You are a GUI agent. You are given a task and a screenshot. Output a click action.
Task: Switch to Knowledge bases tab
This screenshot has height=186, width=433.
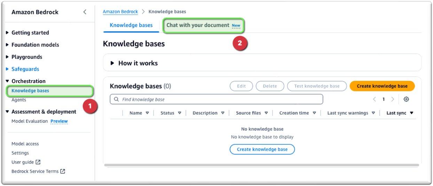click(131, 25)
